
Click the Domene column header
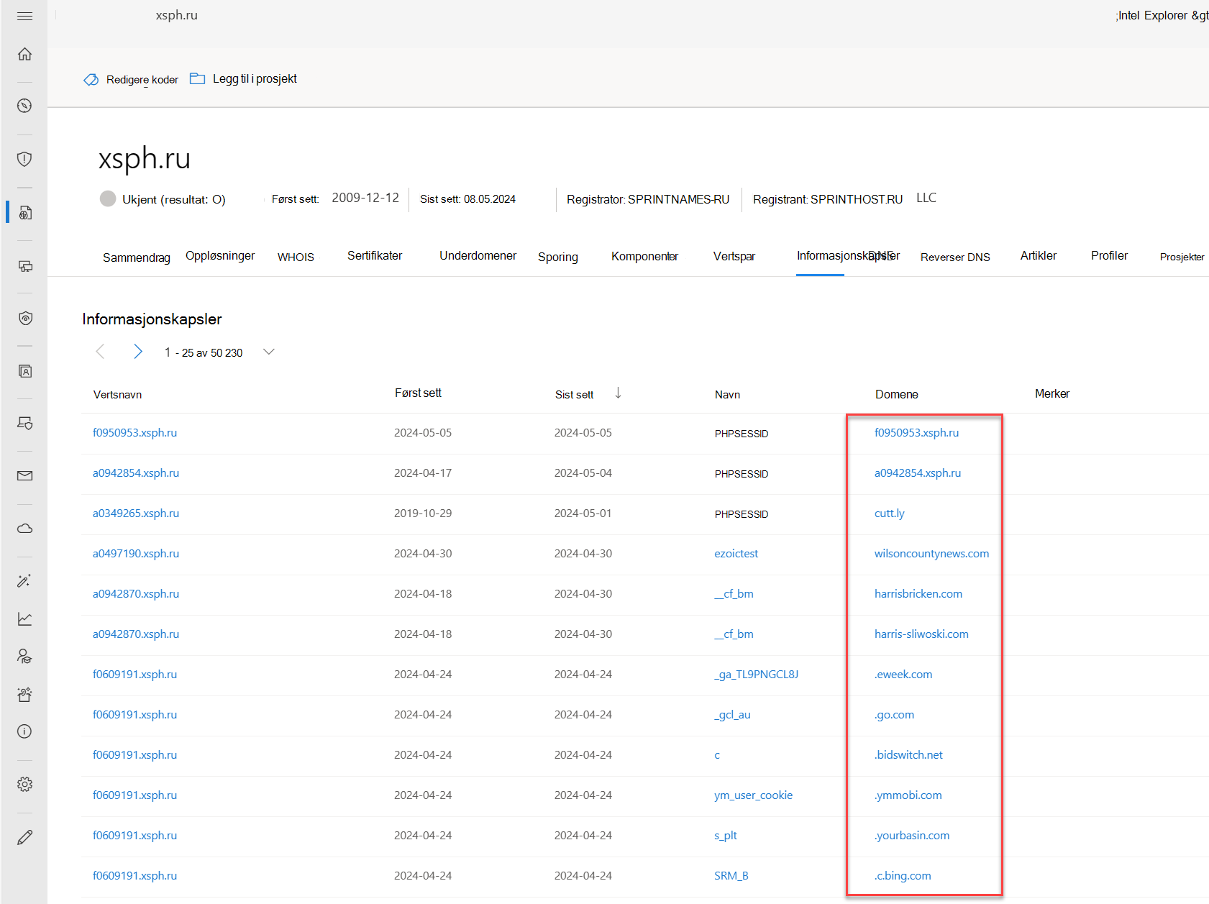point(897,394)
